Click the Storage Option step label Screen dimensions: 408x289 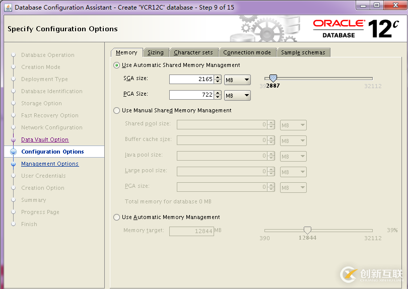point(42,104)
